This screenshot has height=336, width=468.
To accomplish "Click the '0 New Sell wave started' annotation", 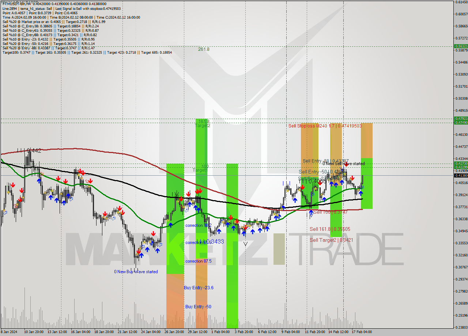I will pyautogui.click(x=343, y=164).
